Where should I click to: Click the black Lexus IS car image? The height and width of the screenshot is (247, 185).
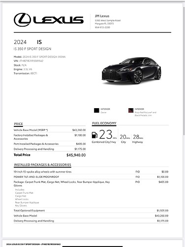(x=131, y=71)
